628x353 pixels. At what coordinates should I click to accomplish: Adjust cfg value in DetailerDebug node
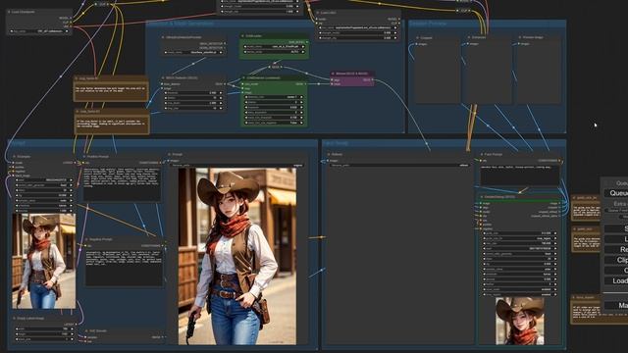click(x=519, y=264)
